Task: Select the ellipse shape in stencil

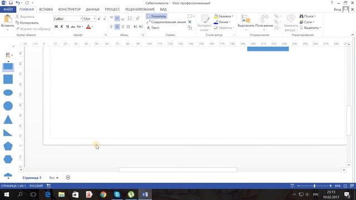Action: click(x=8, y=93)
